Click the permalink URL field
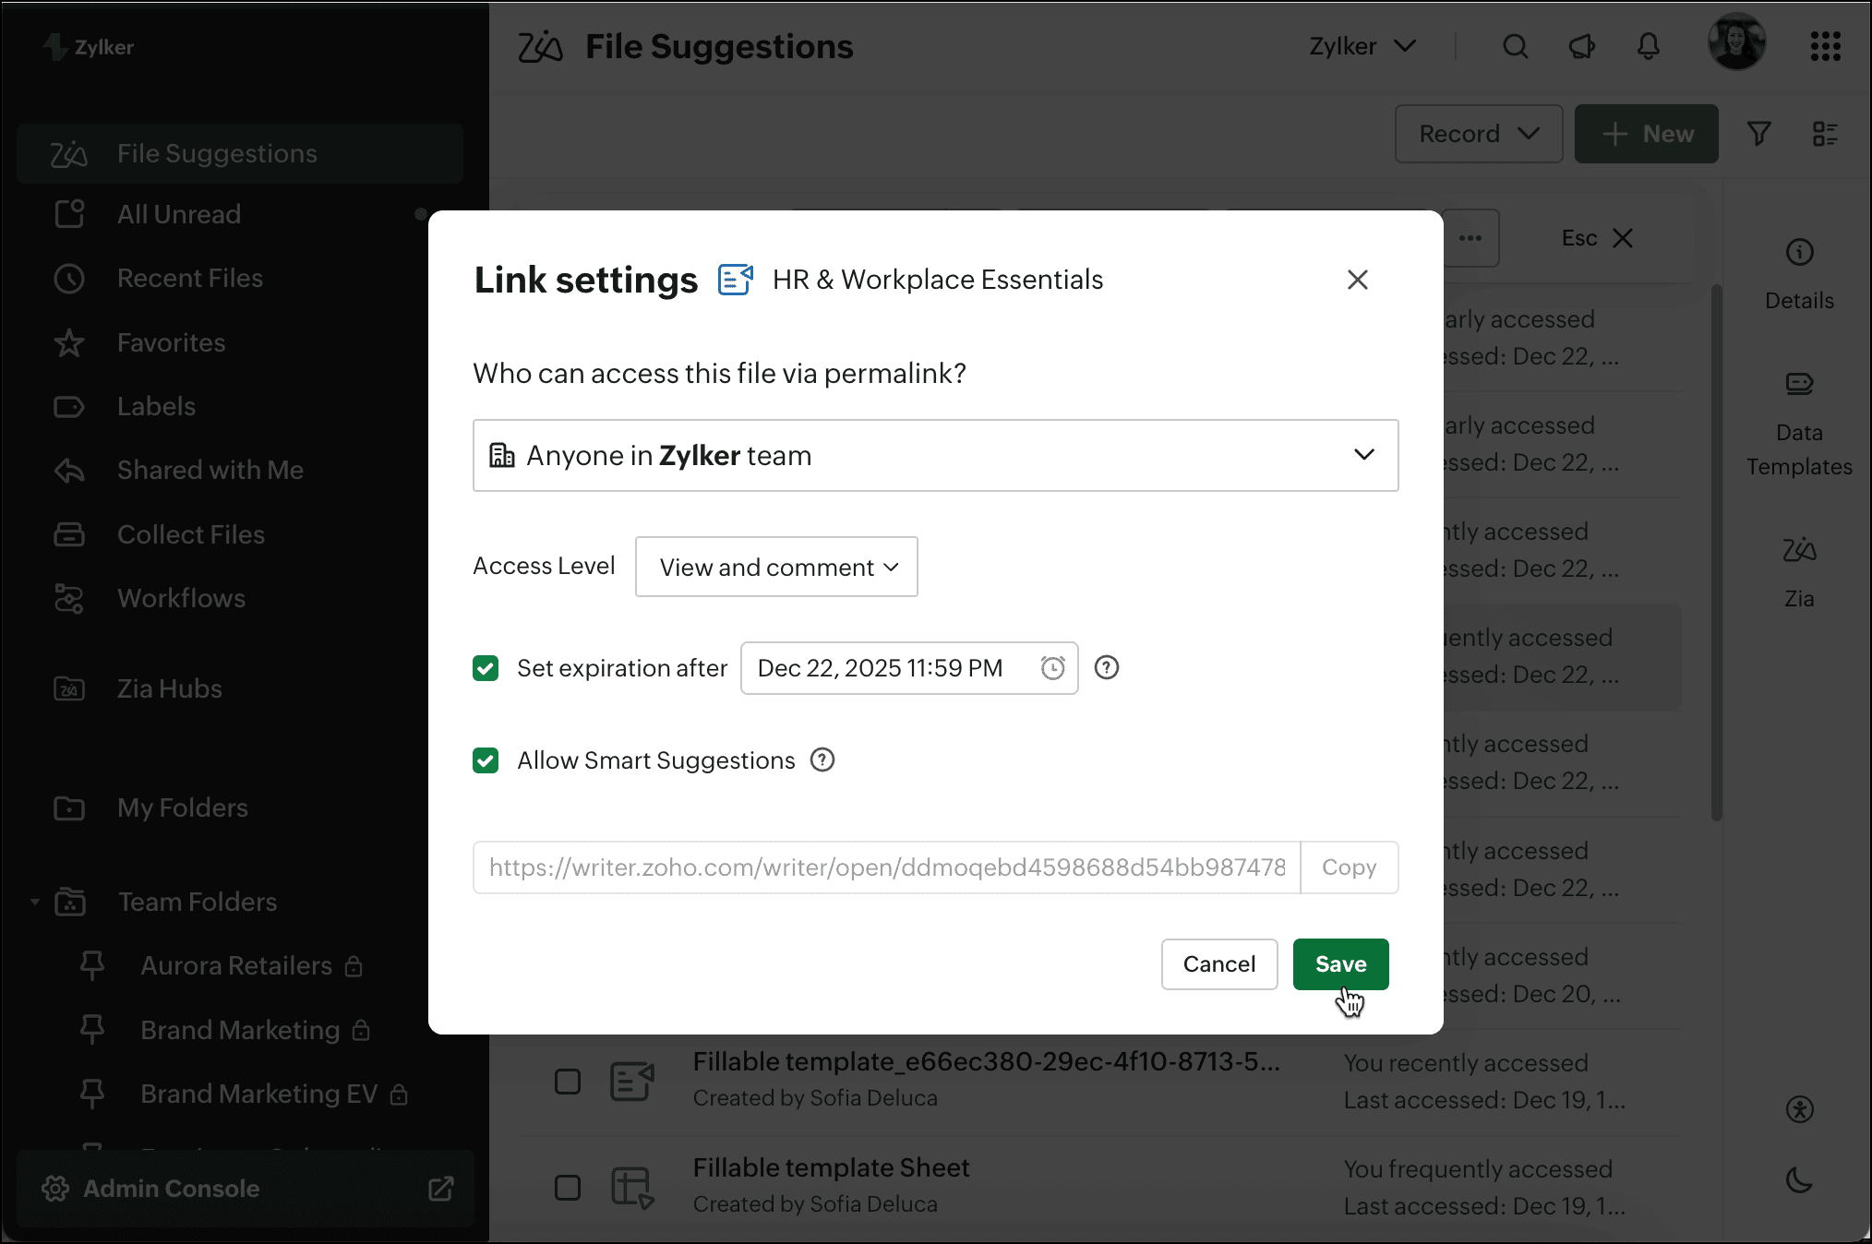Image resolution: width=1872 pixels, height=1244 pixels. tap(886, 867)
